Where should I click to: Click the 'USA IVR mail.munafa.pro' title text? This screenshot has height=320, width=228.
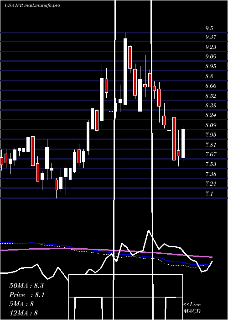(32, 5)
